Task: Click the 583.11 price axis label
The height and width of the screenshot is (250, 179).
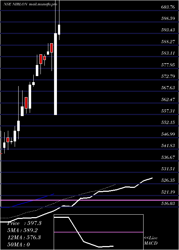Action: 168,53
